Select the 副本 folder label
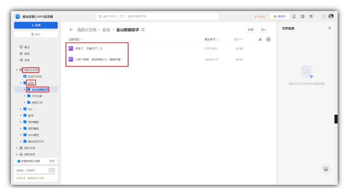 (31, 115)
